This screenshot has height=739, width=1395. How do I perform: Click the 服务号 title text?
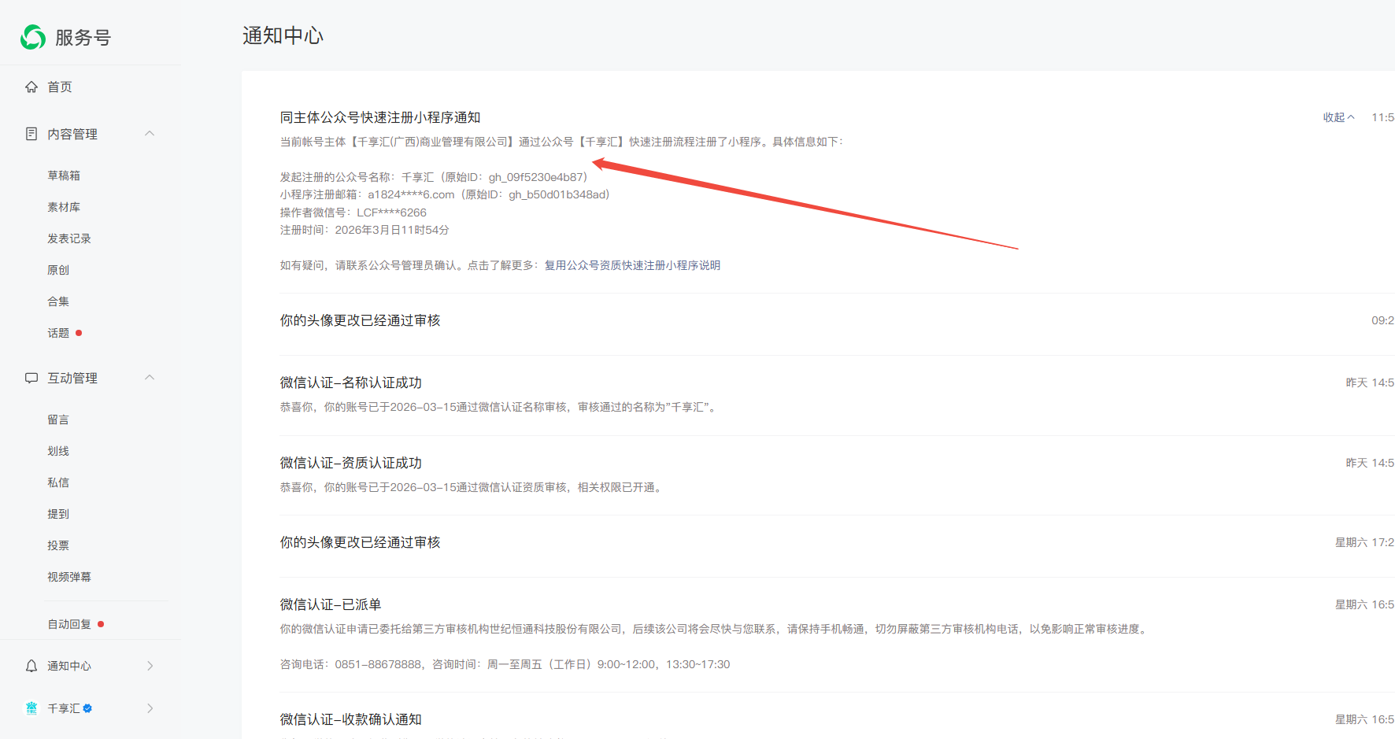(x=83, y=37)
